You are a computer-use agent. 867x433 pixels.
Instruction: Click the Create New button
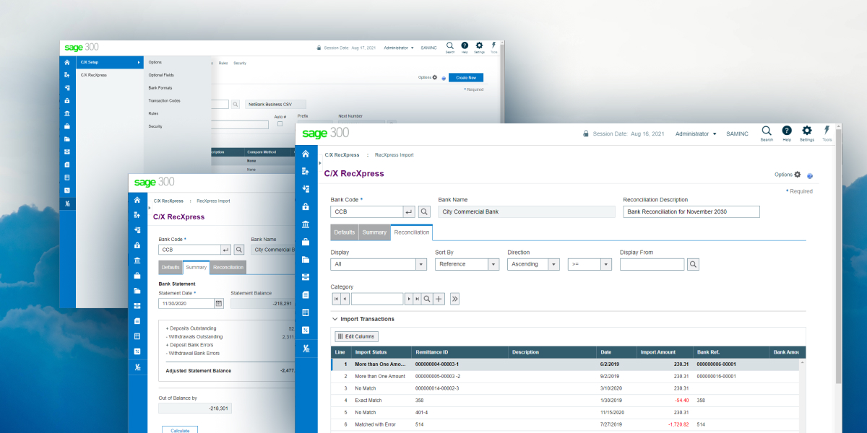[466, 77]
